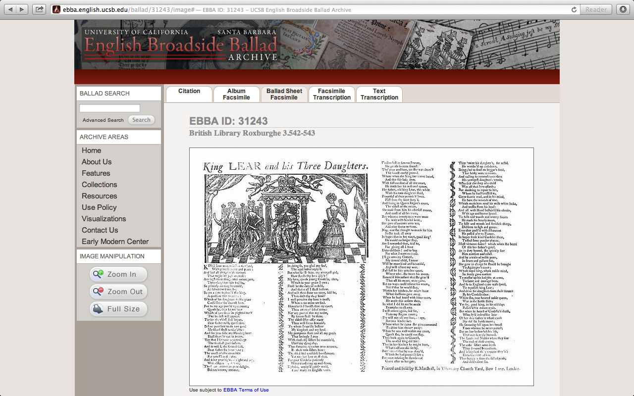Go back with the browser back arrow
634x396 pixels.
[10, 9]
